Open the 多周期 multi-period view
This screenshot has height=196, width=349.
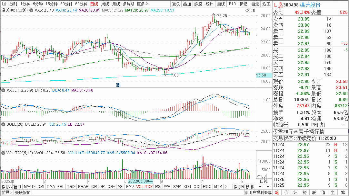[128, 4]
